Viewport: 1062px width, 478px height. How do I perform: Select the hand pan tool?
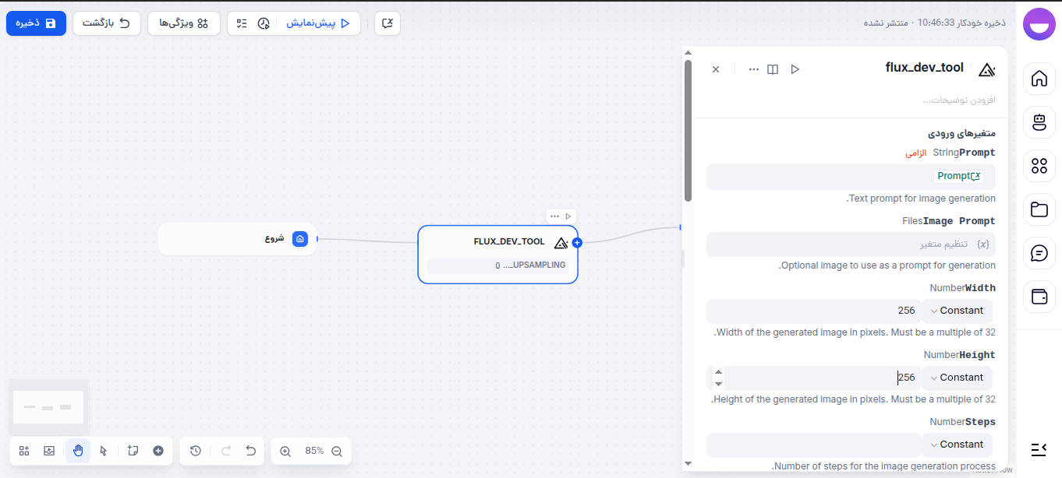point(77,451)
